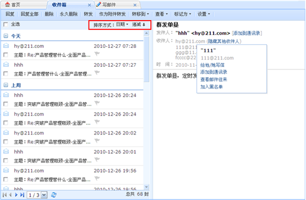Go to the first page arrow icon

click(4, 194)
